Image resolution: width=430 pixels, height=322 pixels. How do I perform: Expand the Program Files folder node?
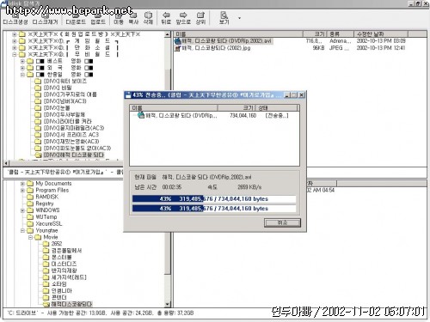click(22, 190)
